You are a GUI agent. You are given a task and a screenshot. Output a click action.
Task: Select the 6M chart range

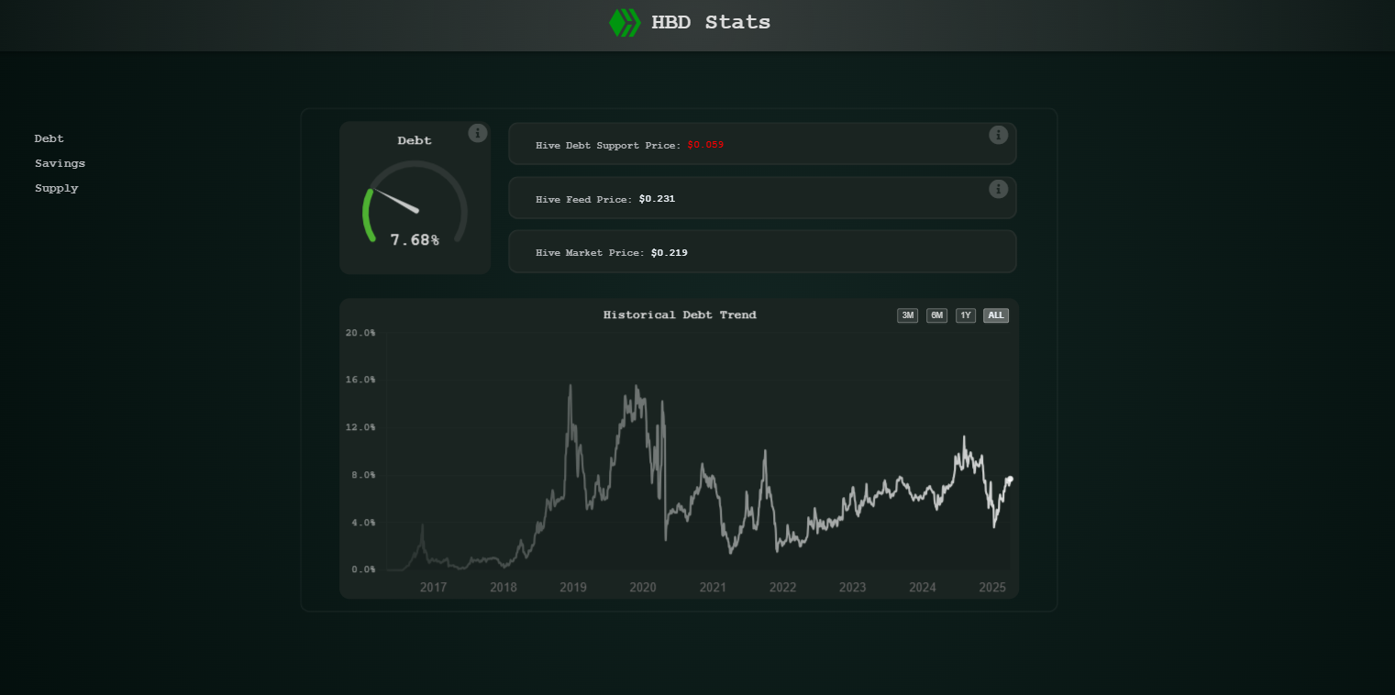click(937, 315)
